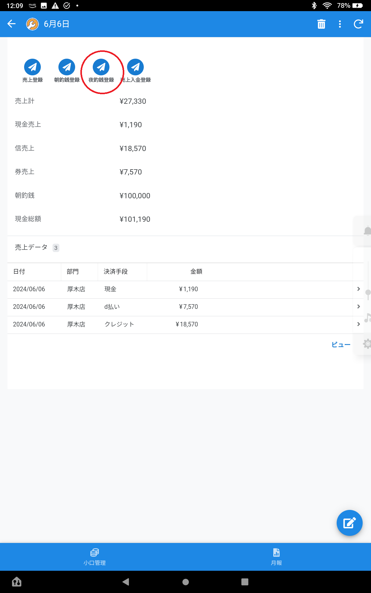This screenshot has width=371, height=593.
Task: Tap the 夜釣銭登録 action icon
Action: pyautogui.click(x=101, y=67)
